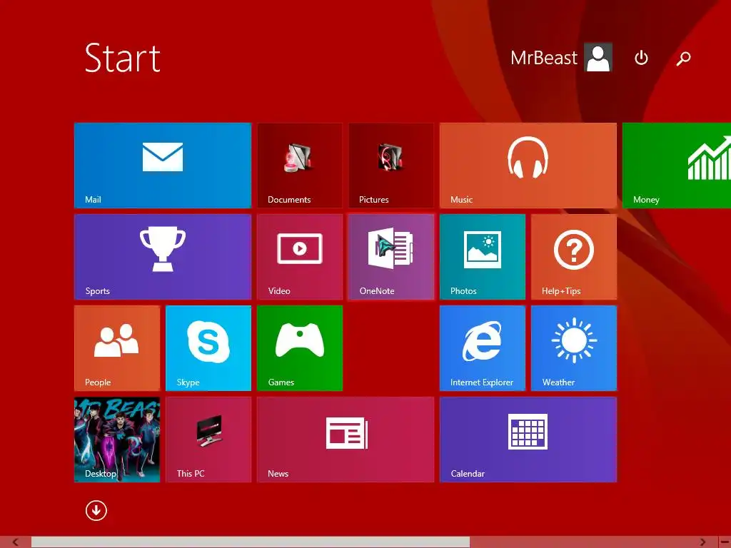The image size is (731, 548).
Task: Click the MrBeast account picture
Action: click(x=598, y=58)
